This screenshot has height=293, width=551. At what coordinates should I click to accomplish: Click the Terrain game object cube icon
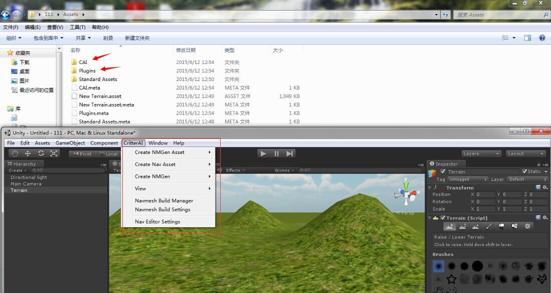point(432,173)
